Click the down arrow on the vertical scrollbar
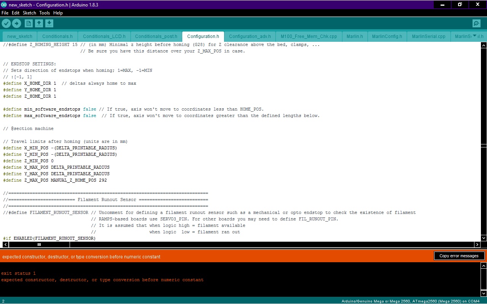 click(483, 239)
